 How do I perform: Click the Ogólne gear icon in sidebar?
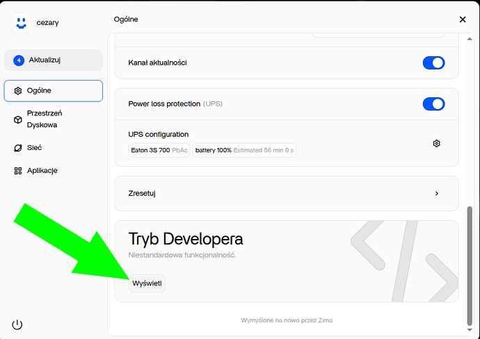(x=18, y=90)
